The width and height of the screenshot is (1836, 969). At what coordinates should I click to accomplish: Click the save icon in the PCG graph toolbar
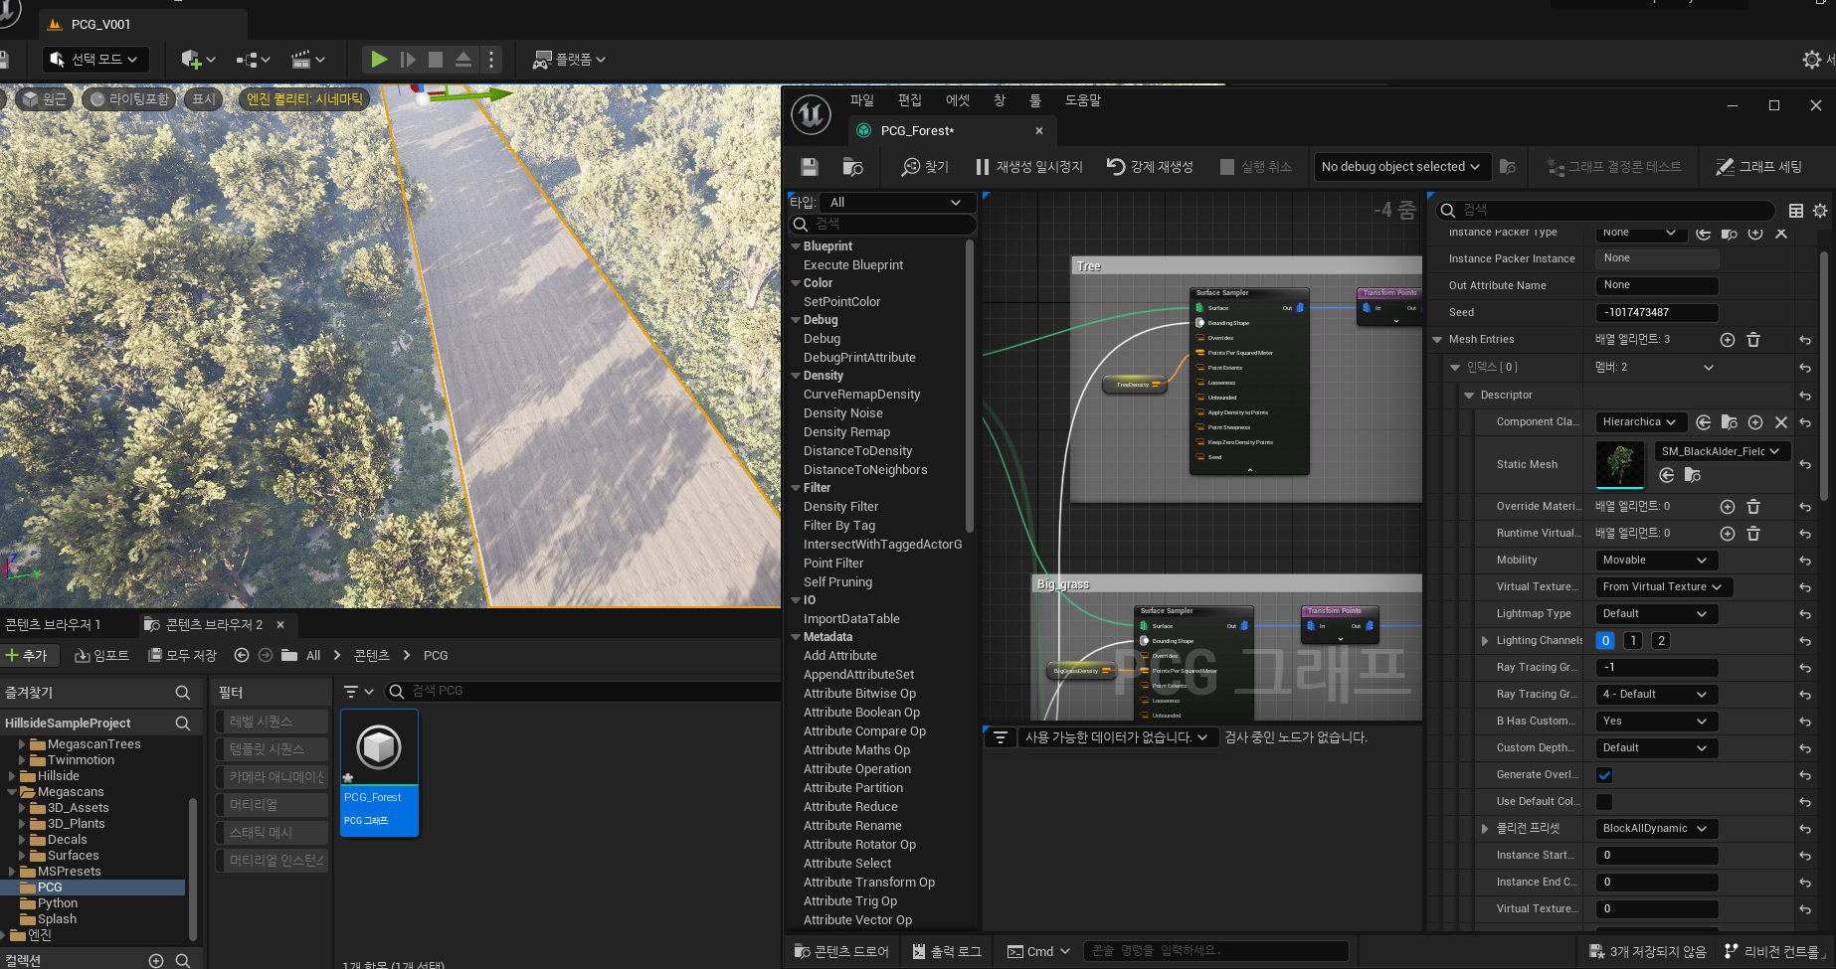(809, 167)
